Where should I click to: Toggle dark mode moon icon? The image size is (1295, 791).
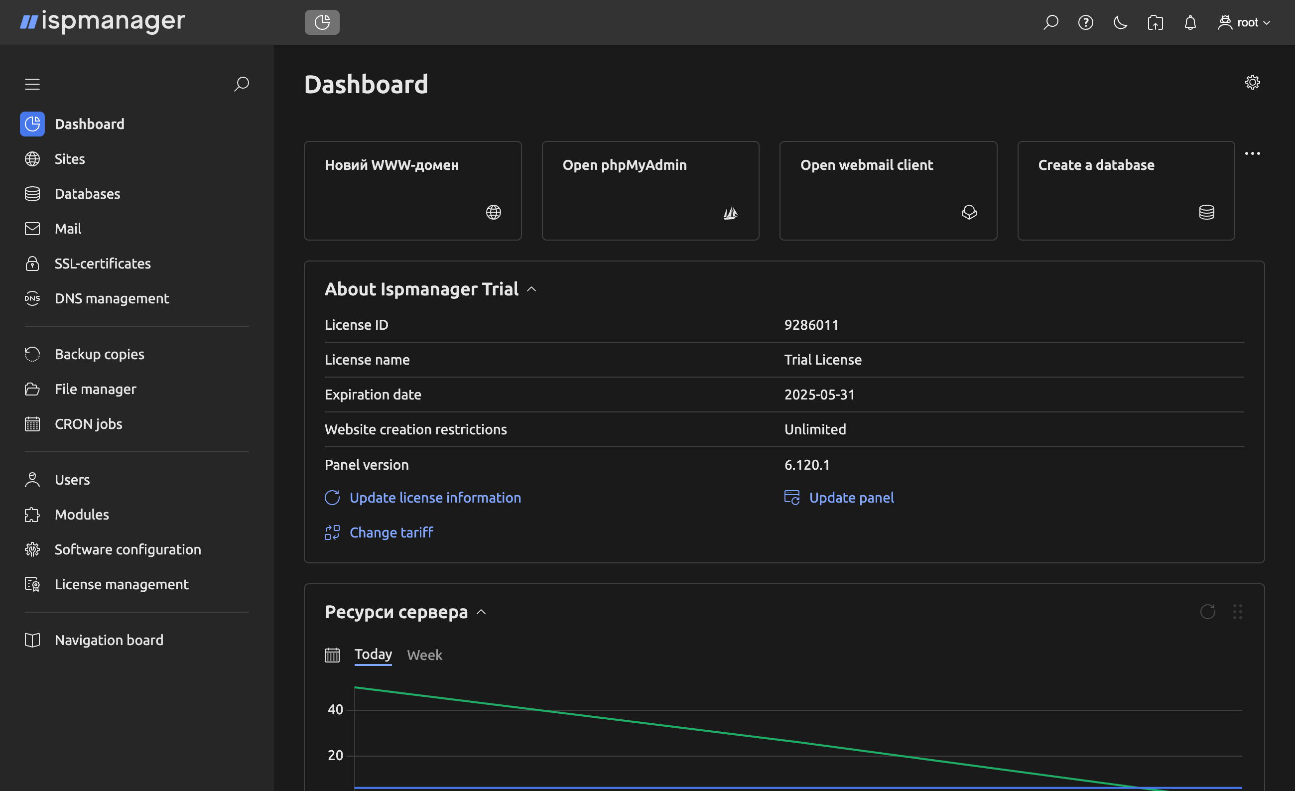(1120, 22)
